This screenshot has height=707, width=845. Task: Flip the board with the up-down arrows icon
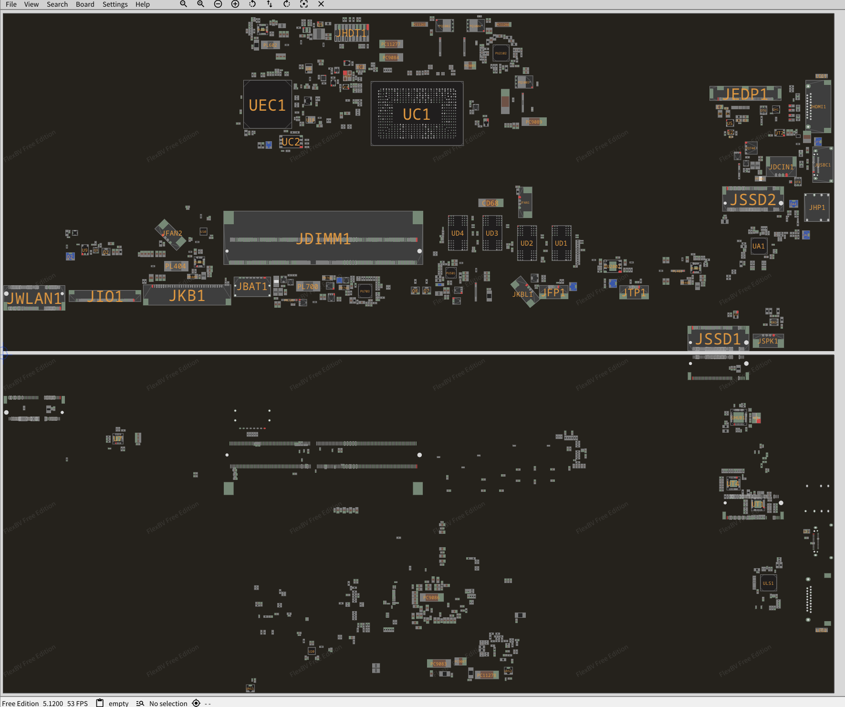click(270, 4)
